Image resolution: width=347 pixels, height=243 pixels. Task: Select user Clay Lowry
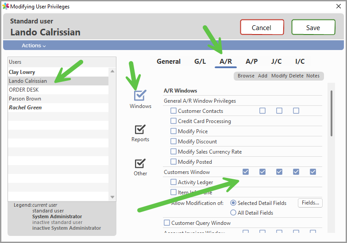point(58,72)
